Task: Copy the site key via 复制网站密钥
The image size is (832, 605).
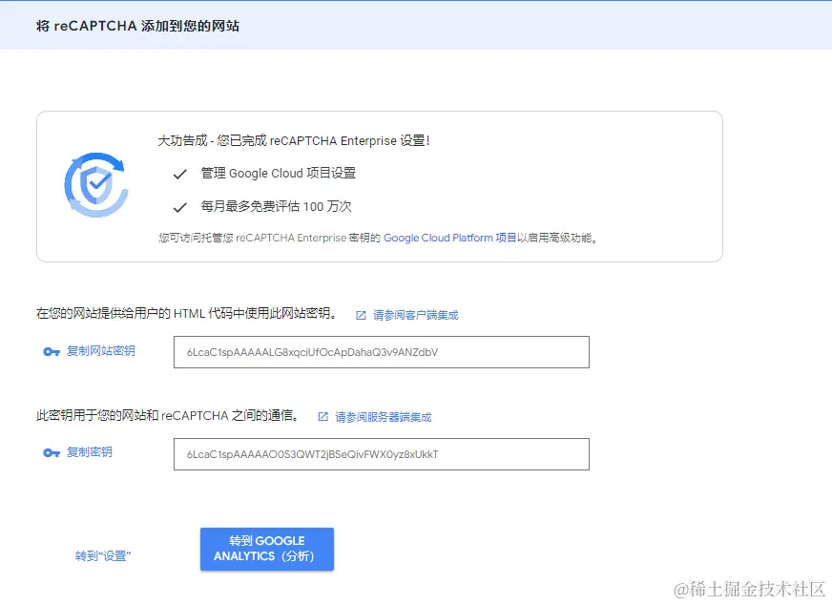Action: (x=101, y=351)
